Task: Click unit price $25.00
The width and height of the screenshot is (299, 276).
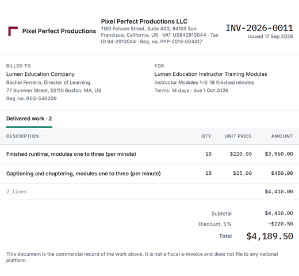Action: [x=242, y=174]
